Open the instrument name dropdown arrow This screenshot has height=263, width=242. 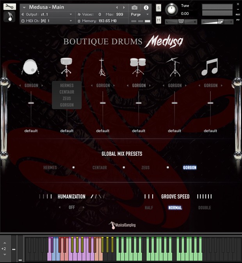point(24,7)
